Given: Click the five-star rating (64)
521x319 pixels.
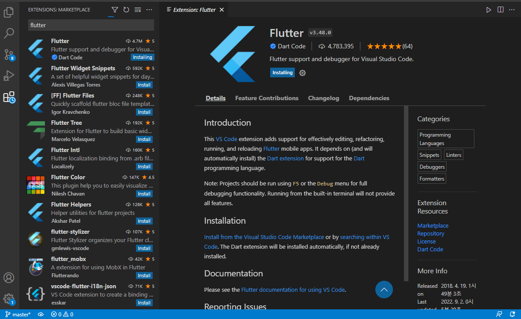Looking at the screenshot, I should click(x=389, y=47).
